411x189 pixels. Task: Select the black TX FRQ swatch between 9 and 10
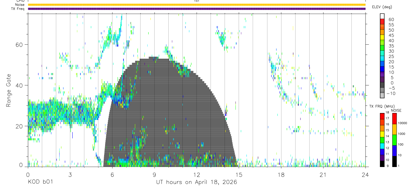click(382, 163)
